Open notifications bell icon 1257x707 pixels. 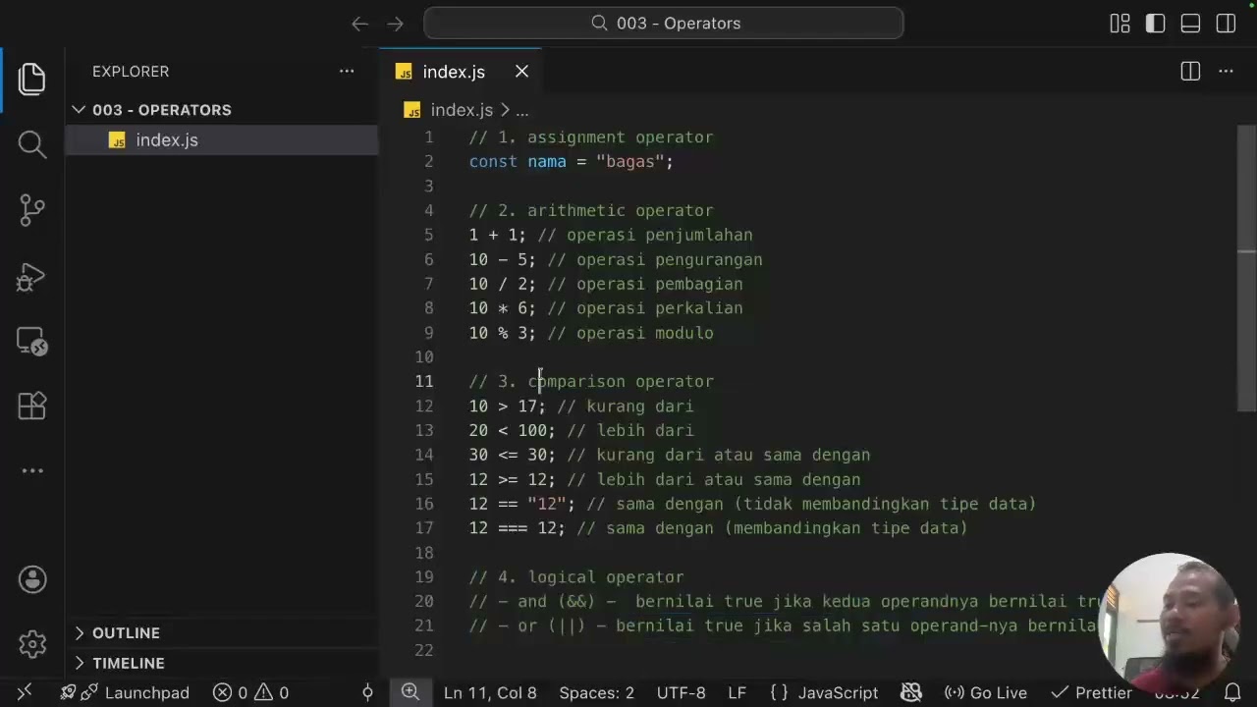tap(1232, 692)
